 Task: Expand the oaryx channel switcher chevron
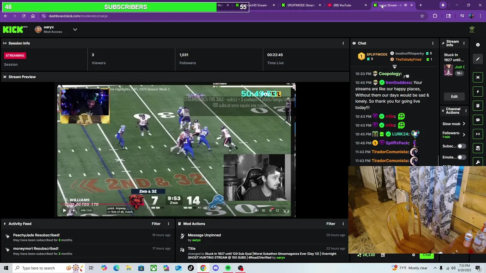click(x=75, y=30)
